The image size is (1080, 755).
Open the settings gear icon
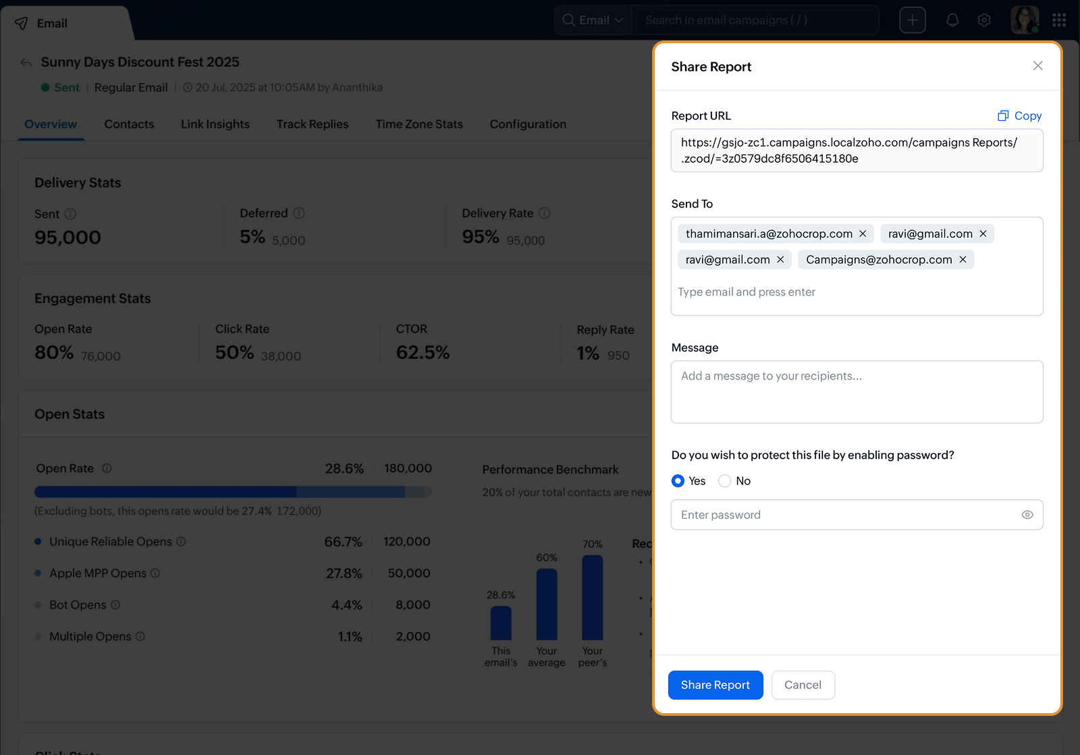click(984, 20)
